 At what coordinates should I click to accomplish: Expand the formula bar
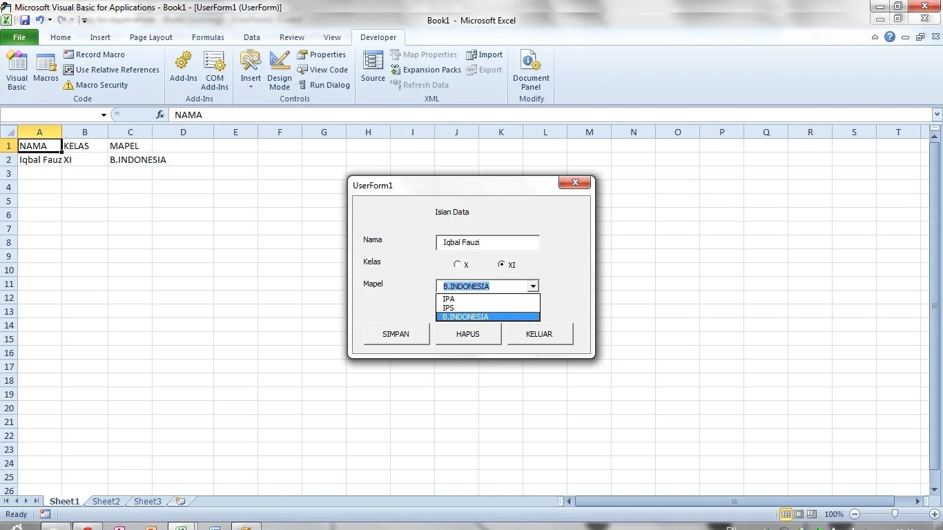[937, 115]
